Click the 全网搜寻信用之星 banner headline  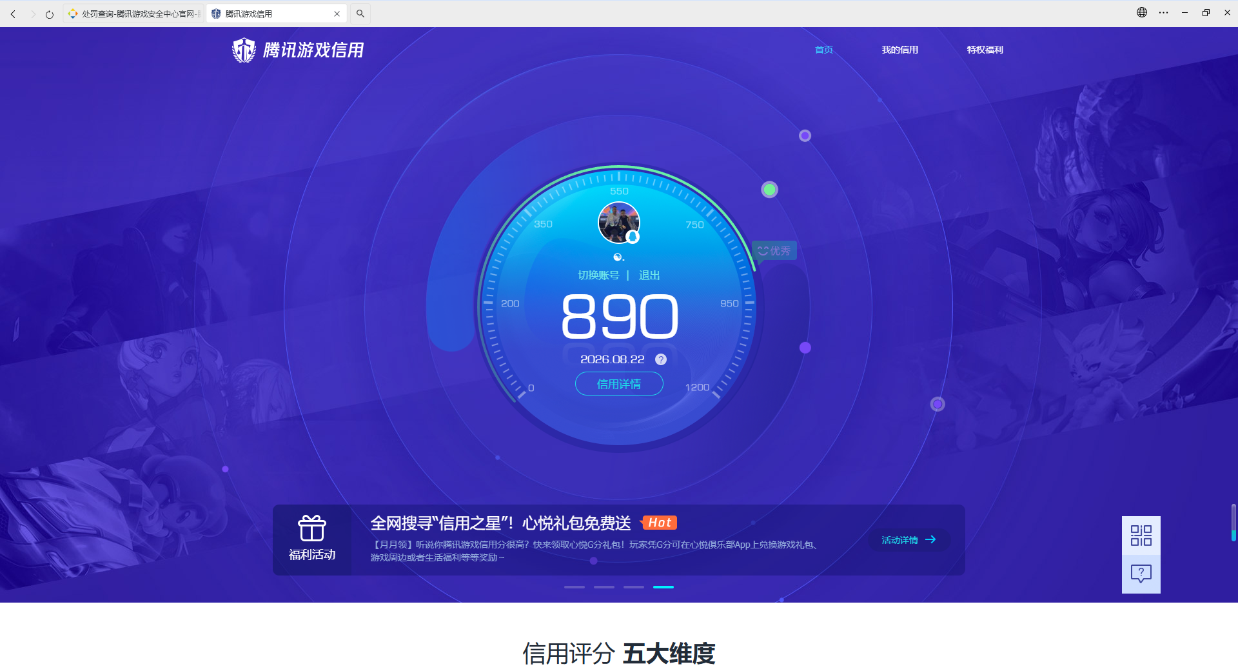point(500,523)
